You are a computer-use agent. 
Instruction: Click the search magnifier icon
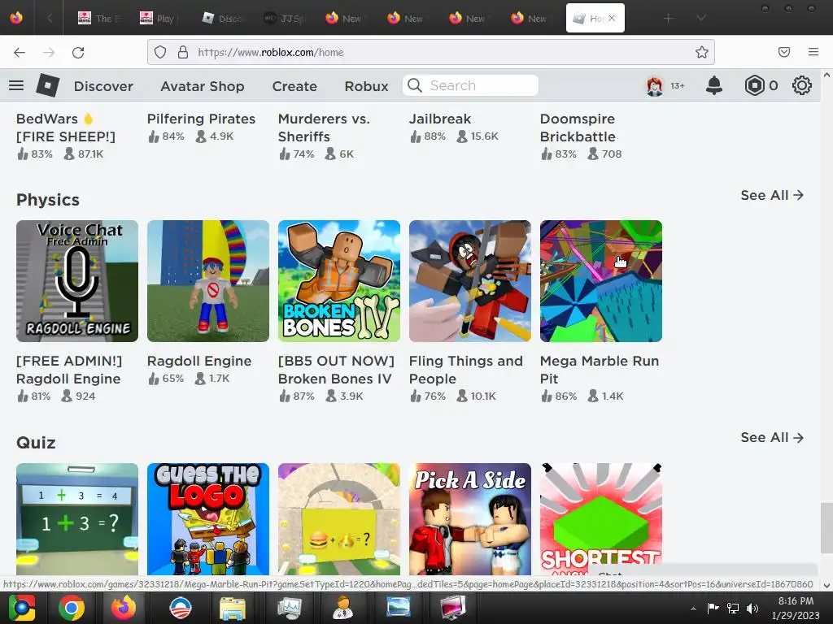[x=415, y=85]
